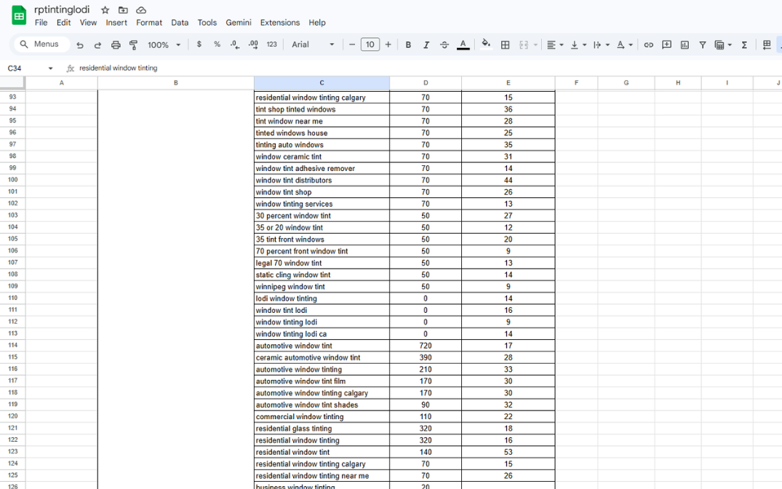Open the zoom level 100% dropdown
Screen dimensions: 782x489
pyautogui.click(x=164, y=45)
